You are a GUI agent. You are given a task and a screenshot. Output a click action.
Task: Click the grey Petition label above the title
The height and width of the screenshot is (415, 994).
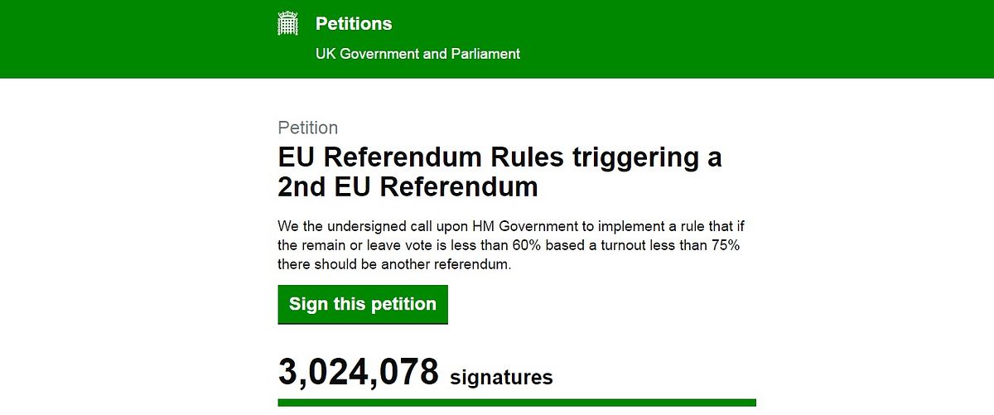(x=308, y=128)
